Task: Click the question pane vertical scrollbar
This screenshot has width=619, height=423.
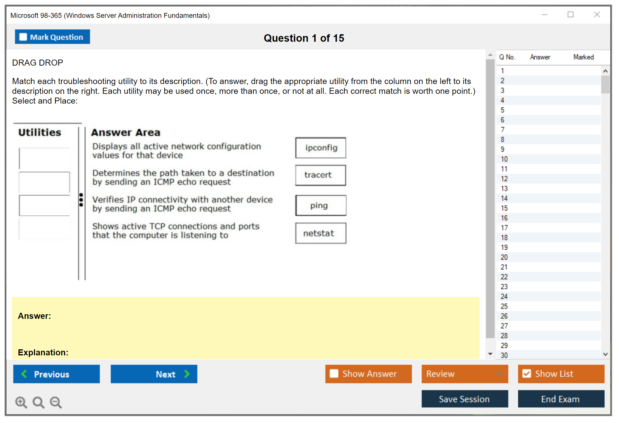Action: point(490,199)
